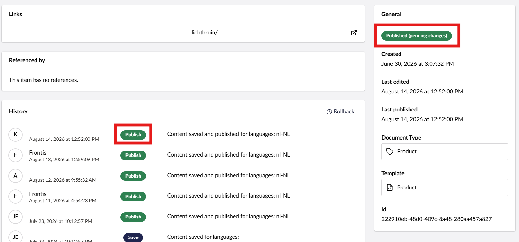519x242 pixels.
Task: Click the K user avatar
Action: point(16,135)
